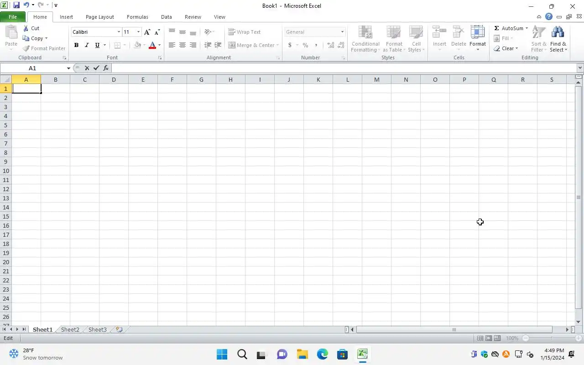Open the File tab
Image resolution: width=584 pixels, height=365 pixels.
13,17
